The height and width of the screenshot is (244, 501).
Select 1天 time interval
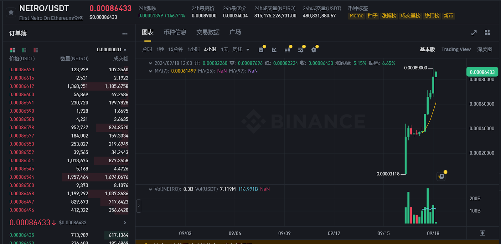click(x=225, y=49)
